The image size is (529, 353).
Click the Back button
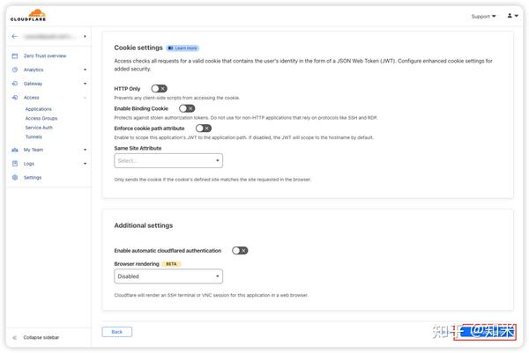pyautogui.click(x=116, y=332)
